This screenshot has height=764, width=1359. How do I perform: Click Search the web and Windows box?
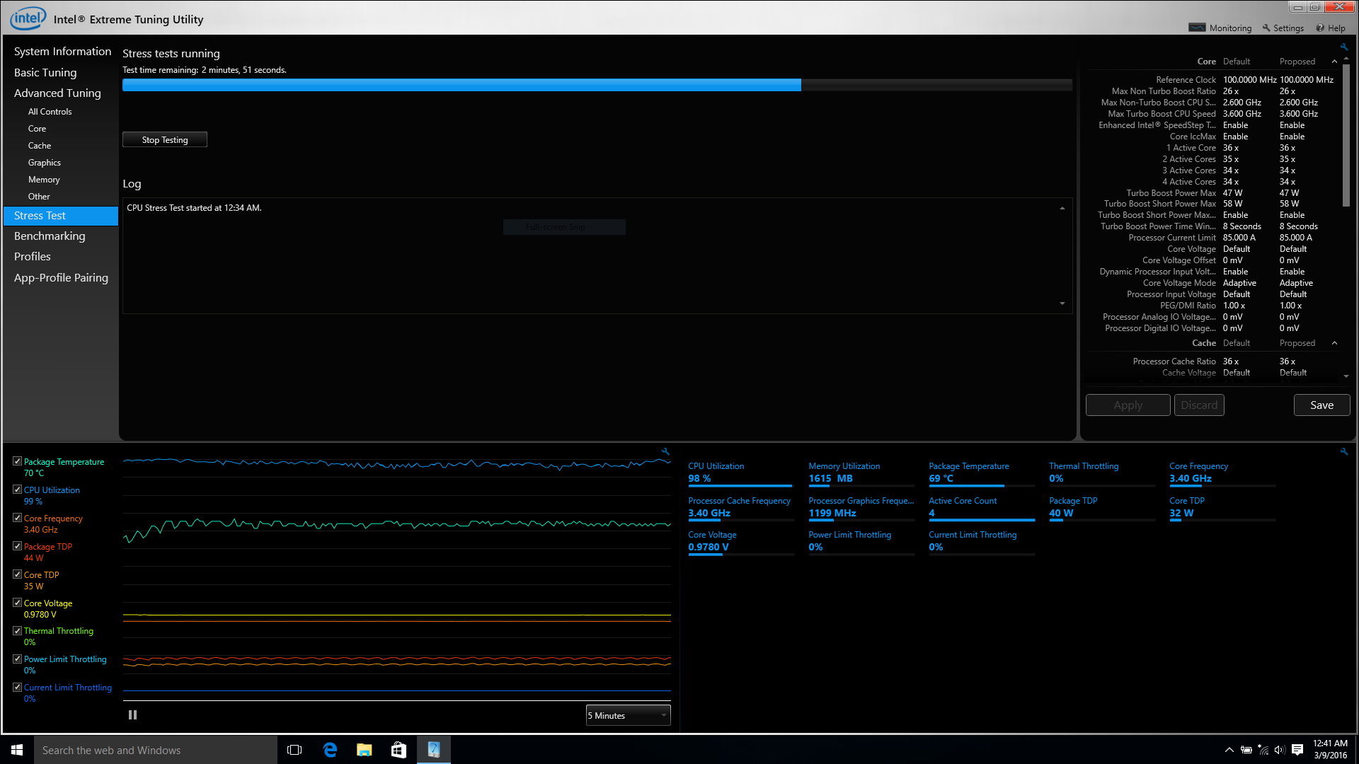point(156,750)
